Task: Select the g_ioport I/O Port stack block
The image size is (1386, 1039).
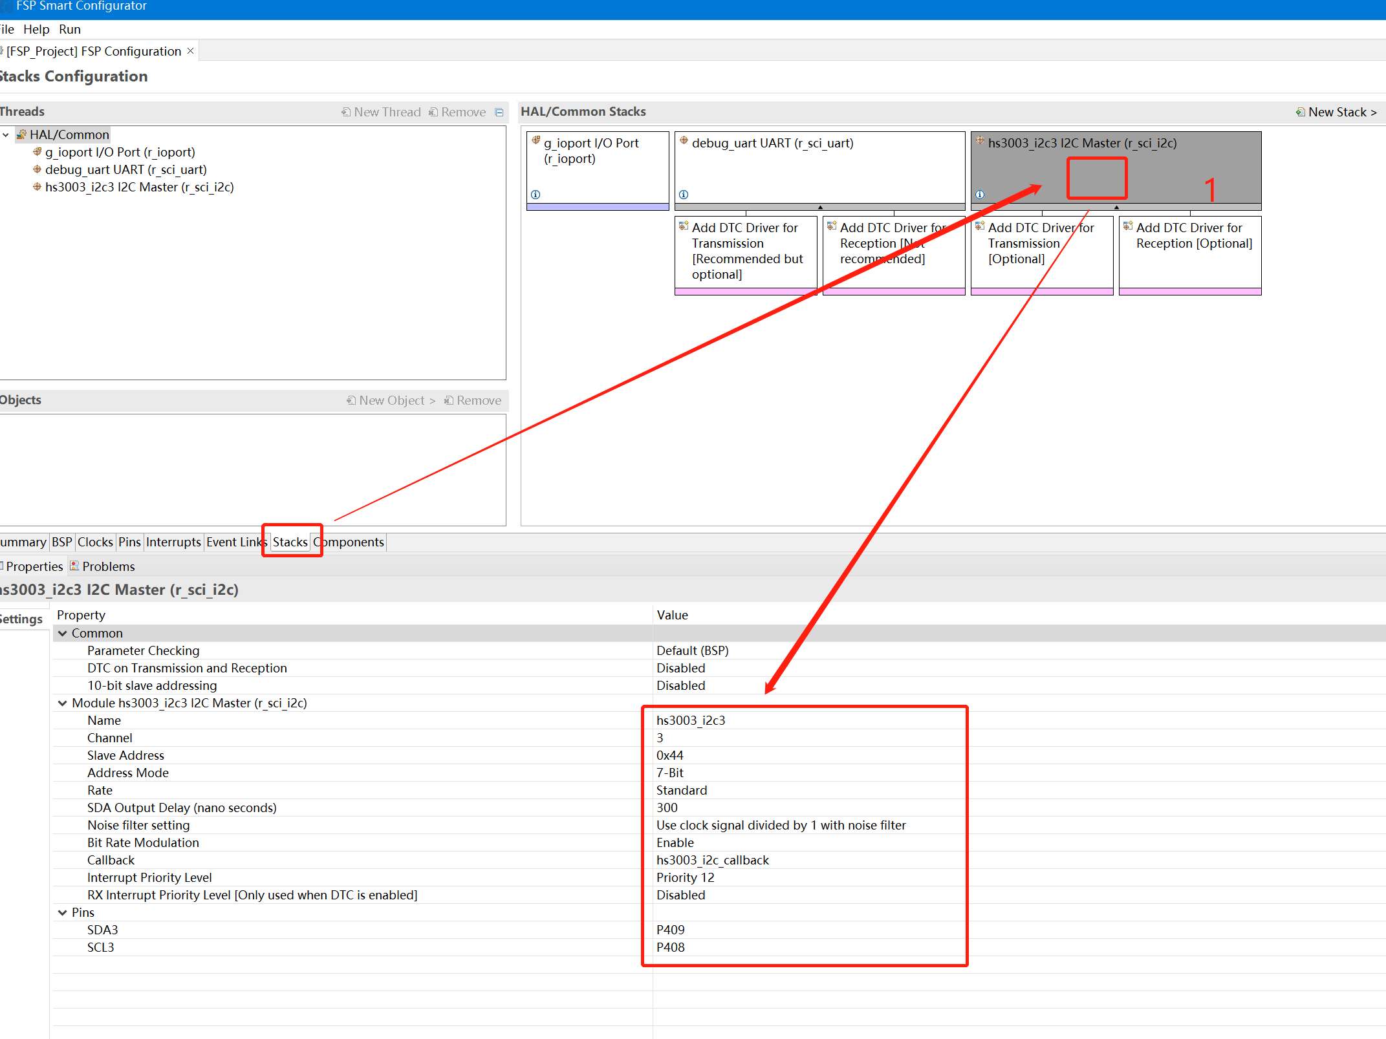Action: tap(598, 171)
